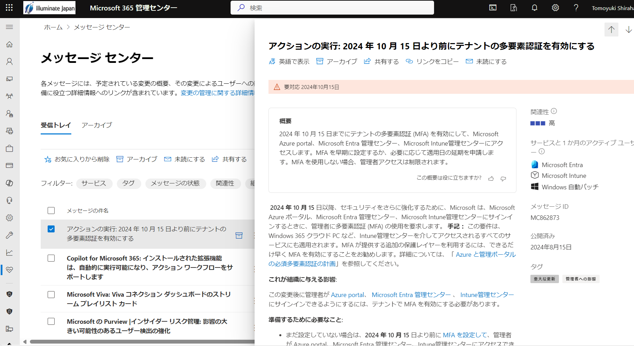
Task: Open Resources printer-like sidebar icon
Action: click(9, 131)
